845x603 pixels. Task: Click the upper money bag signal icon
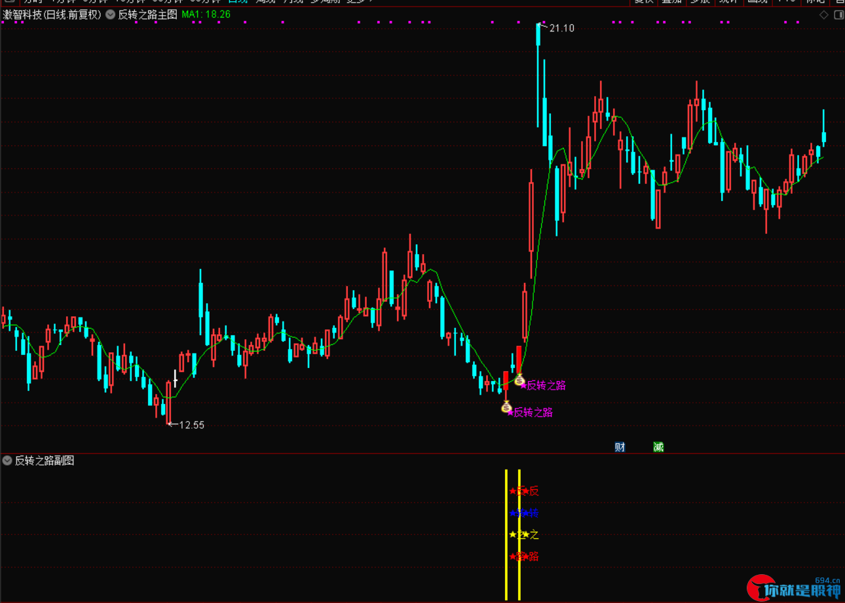pos(519,380)
